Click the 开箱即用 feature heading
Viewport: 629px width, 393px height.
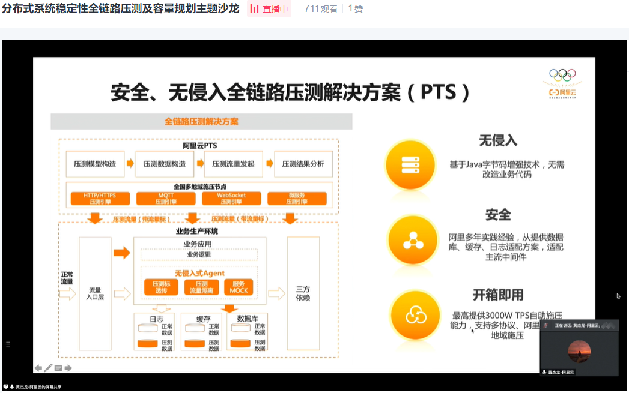click(498, 295)
